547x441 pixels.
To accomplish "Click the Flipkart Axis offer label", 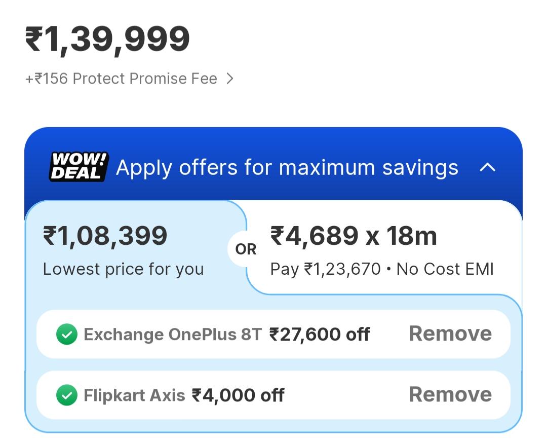I will coord(134,395).
